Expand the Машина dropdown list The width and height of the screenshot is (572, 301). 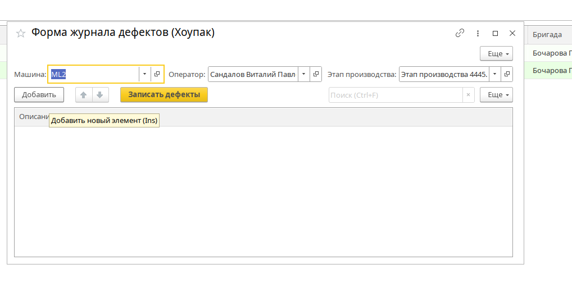[144, 74]
